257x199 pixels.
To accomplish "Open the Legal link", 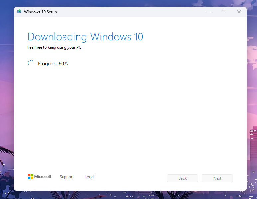I will pyautogui.click(x=89, y=177).
